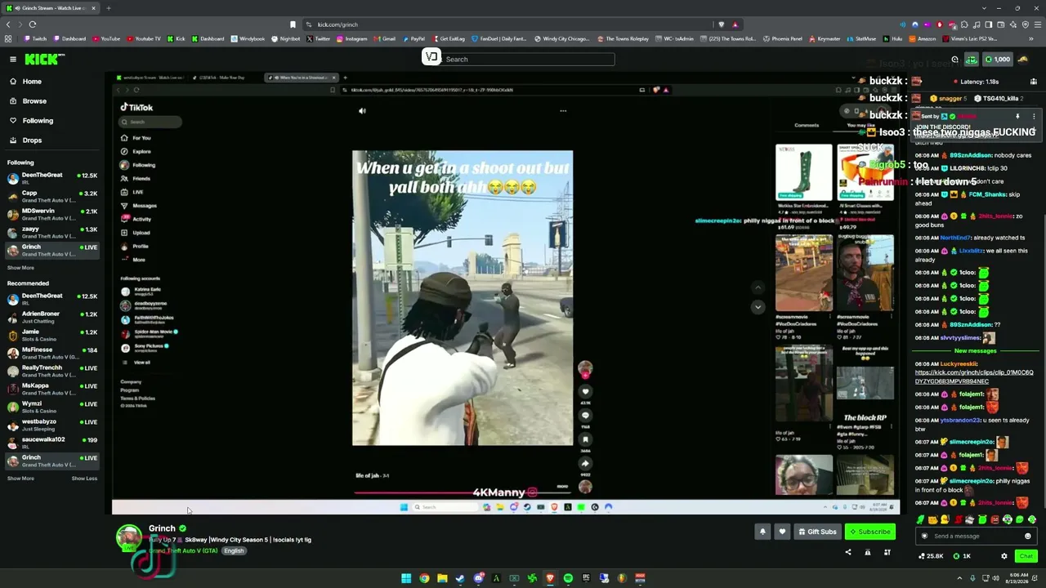Follow Grinch with the heart button
Image resolution: width=1046 pixels, height=588 pixels.
(782, 532)
